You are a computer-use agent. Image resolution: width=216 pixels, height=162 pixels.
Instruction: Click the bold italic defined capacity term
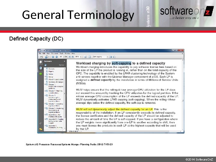[101, 80]
